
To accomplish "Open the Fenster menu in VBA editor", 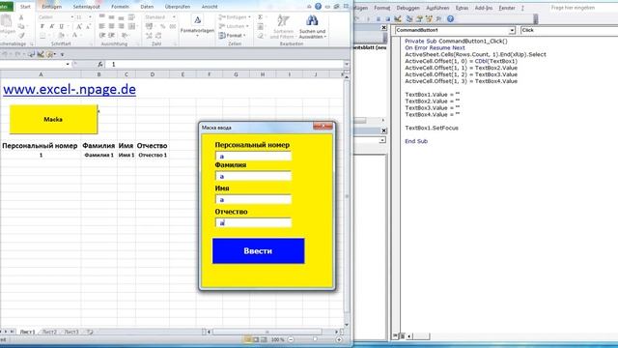I will (x=507, y=8).
